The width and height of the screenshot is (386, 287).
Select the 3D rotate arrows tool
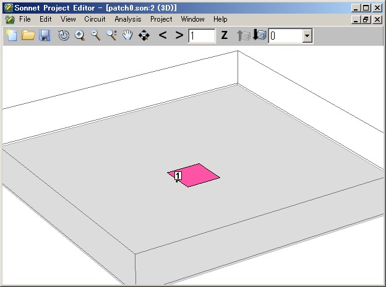[x=144, y=35]
